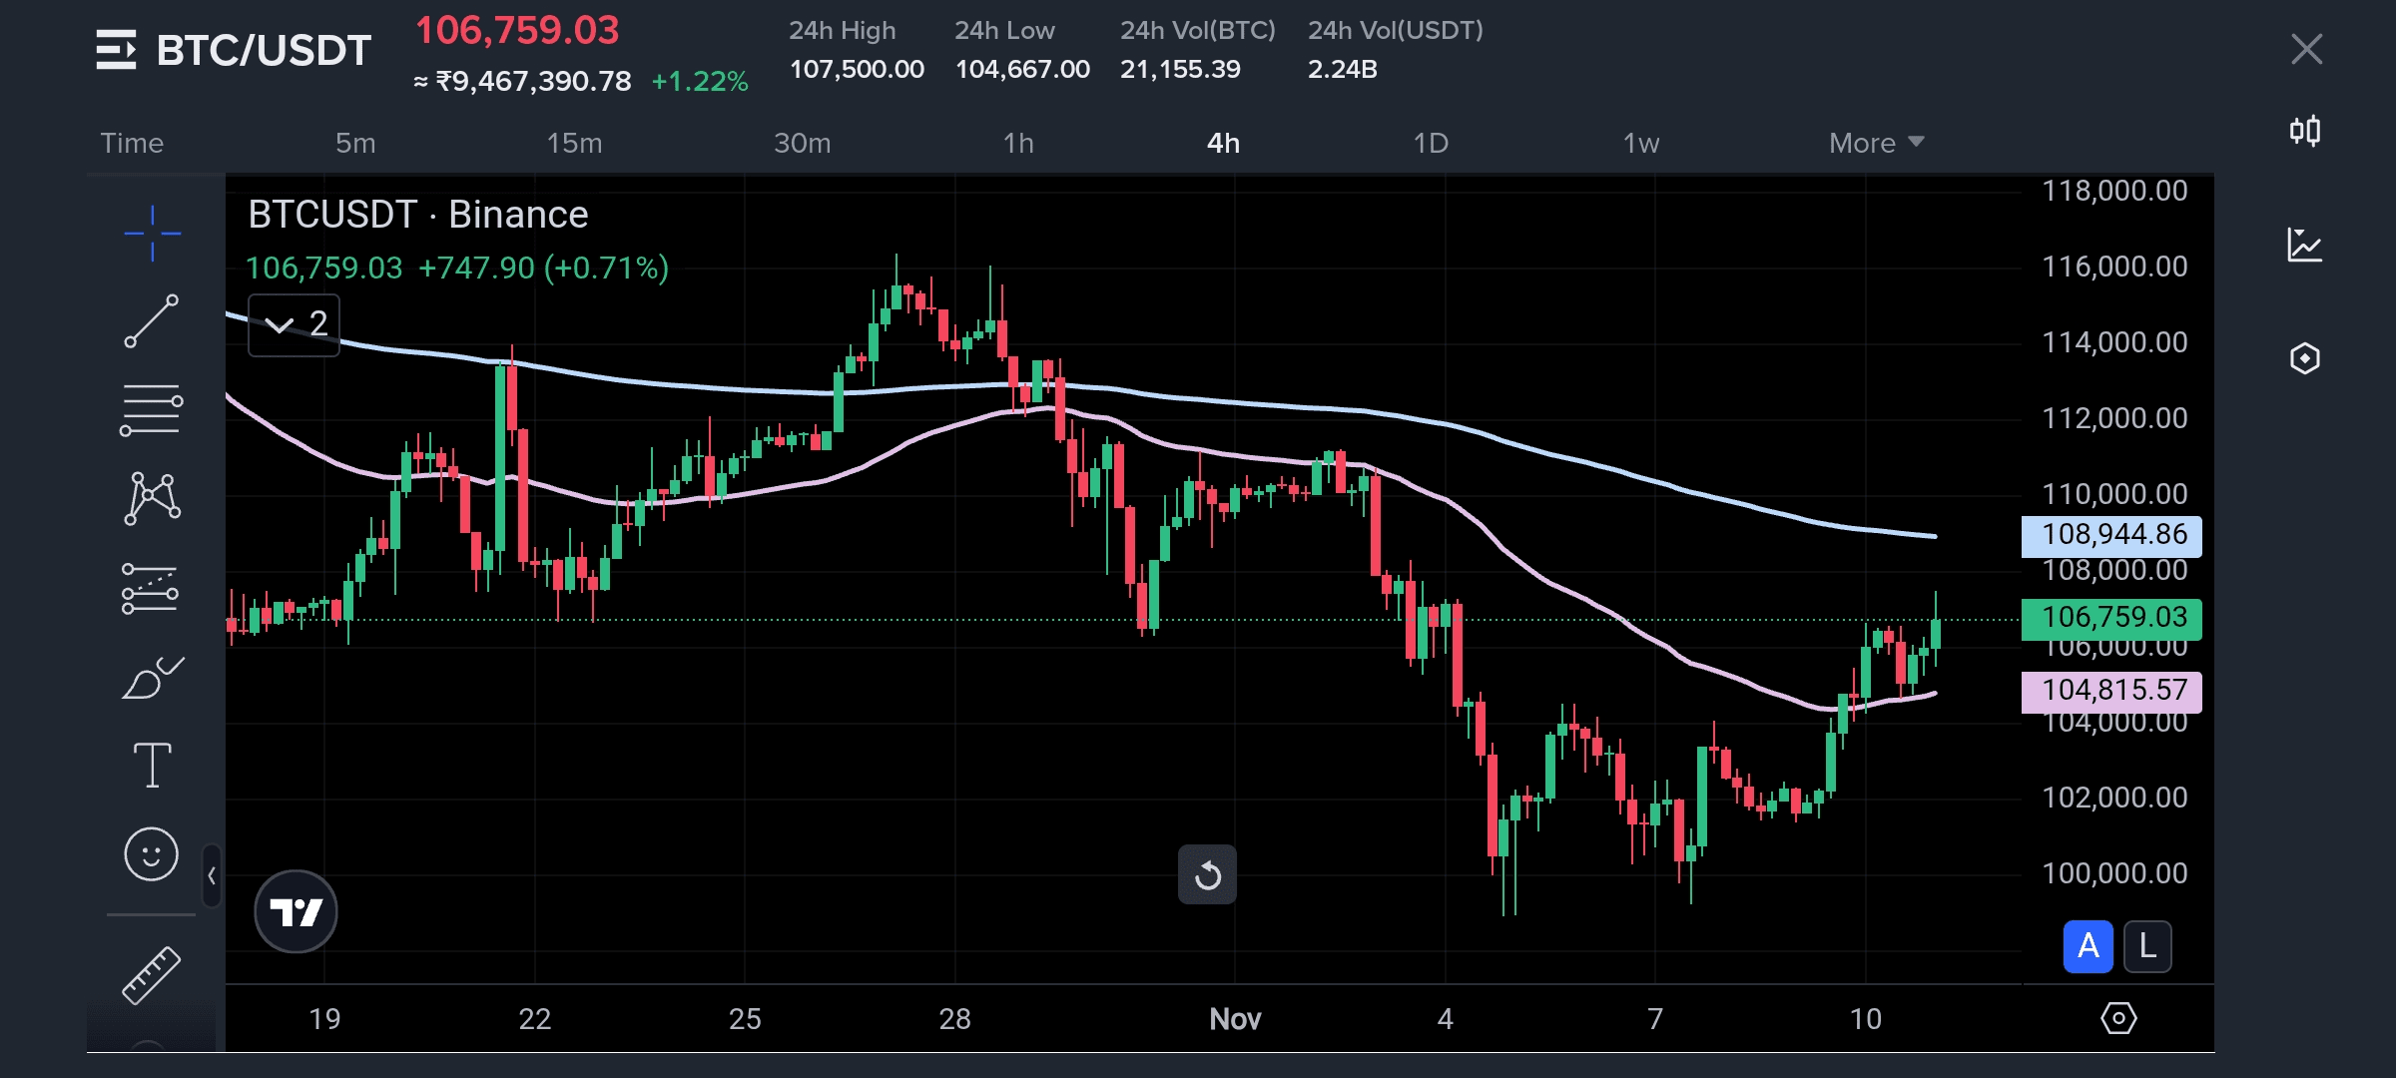The height and width of the screenshot is (1078, 2396).
Task: Switch to the 1D timeframe tab
Action: pyautogui.click(x=1430, y=143)
